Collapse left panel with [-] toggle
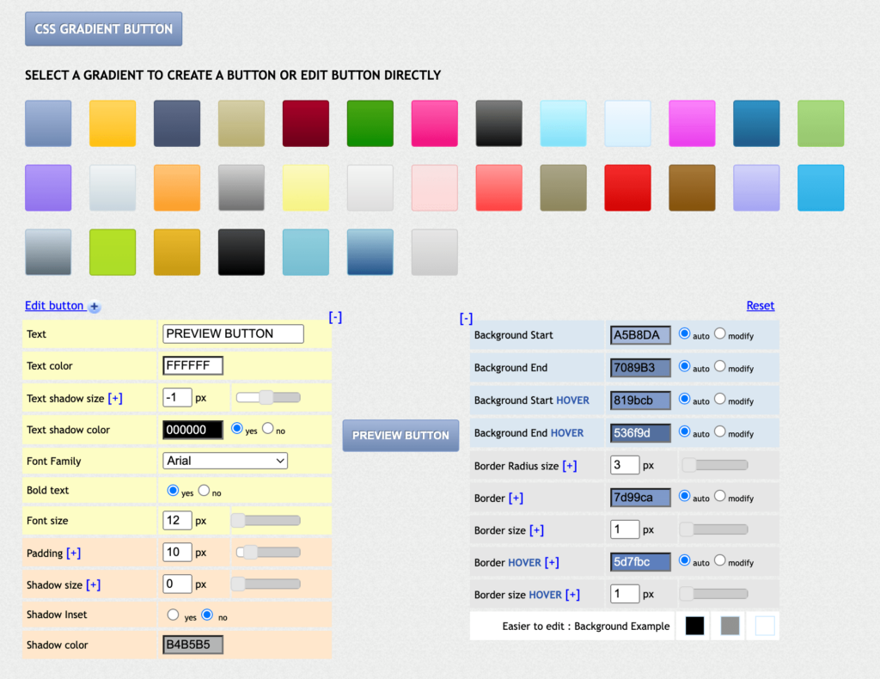Viewport: 880px width, 679px height. (x=335, y=317)
